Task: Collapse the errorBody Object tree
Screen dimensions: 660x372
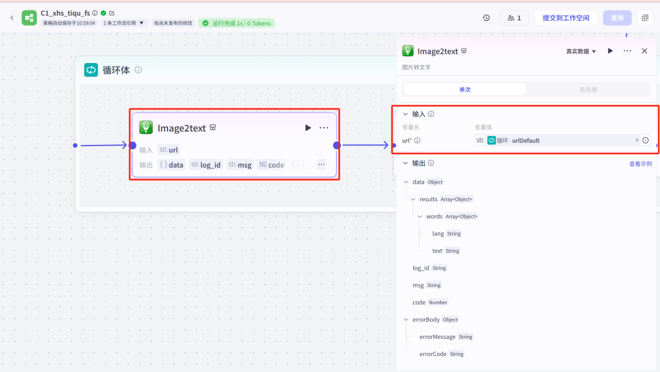Action: pos(406,320)
